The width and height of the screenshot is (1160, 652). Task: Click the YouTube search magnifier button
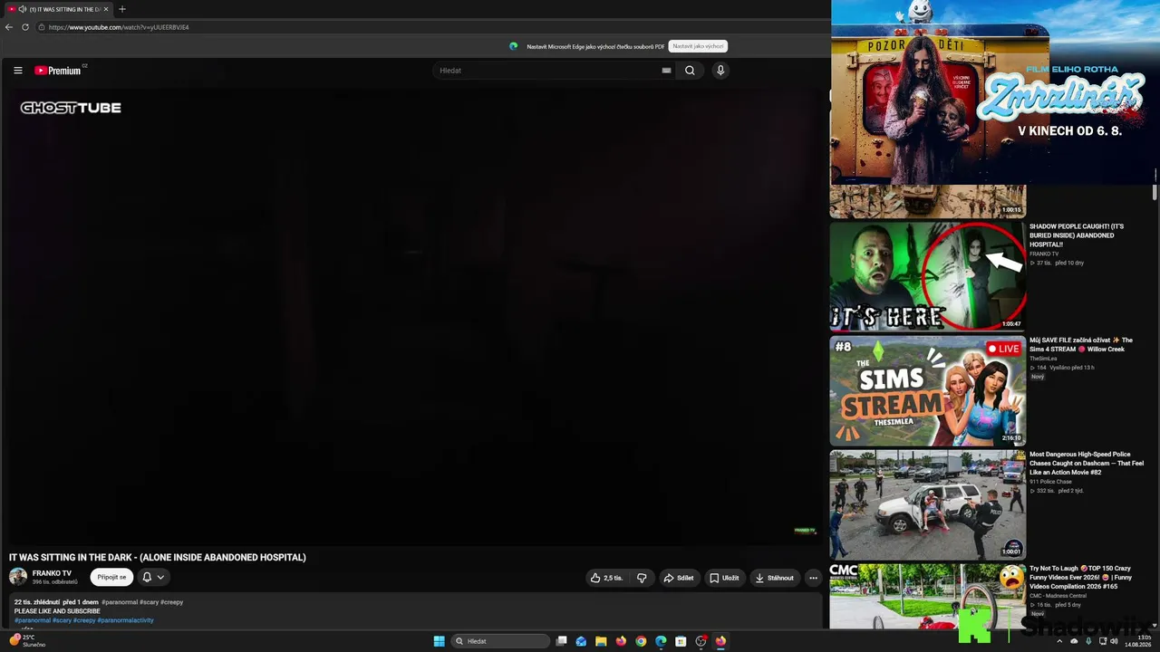(690, 71)
